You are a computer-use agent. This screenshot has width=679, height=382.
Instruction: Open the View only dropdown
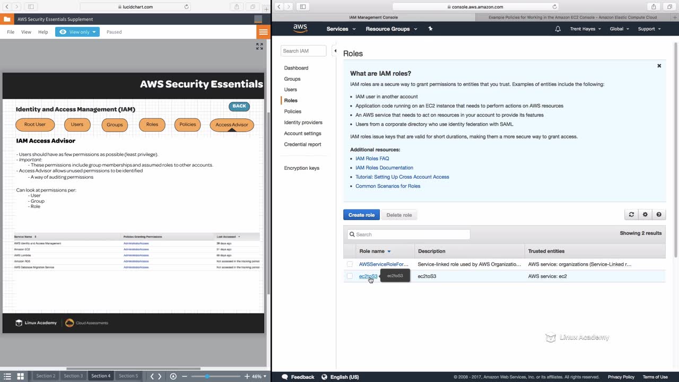pyautogui.click(x=77, y=32)
